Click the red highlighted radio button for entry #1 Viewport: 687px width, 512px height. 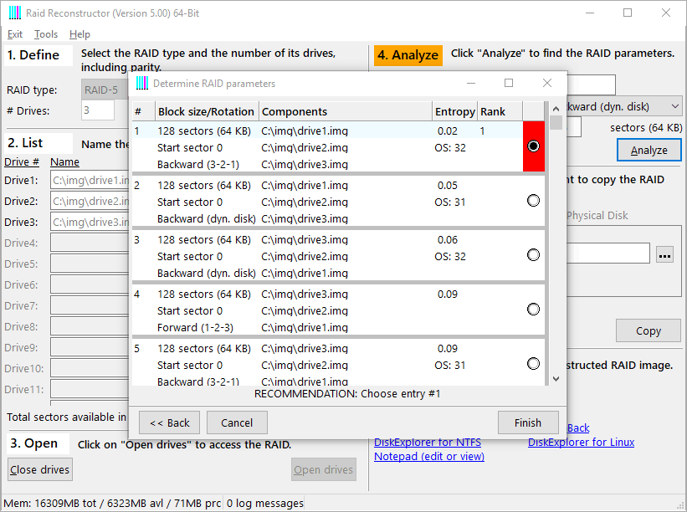pos(534,146)
